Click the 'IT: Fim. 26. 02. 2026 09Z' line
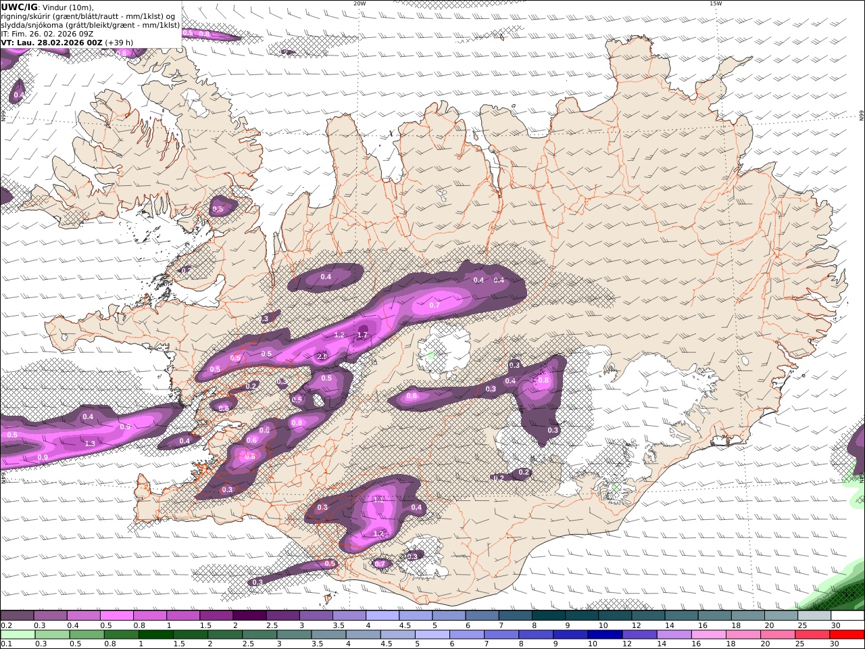This screenshot has height=649, width=865. click(47, 34)
